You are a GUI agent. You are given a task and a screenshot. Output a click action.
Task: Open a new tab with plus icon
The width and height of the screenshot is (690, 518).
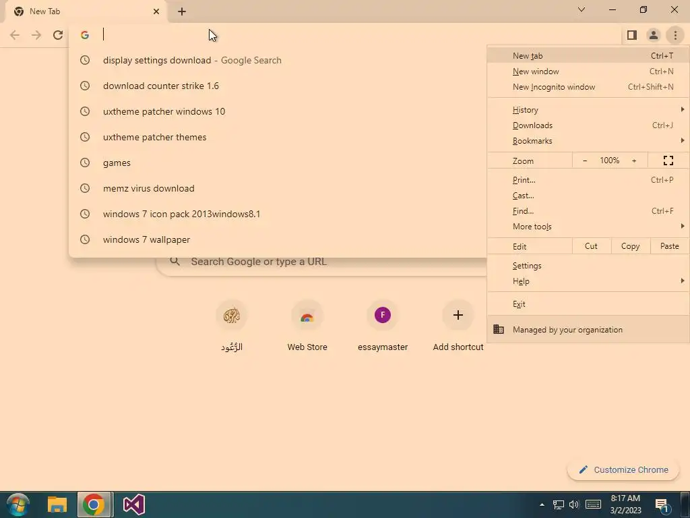tap(182, 11)
